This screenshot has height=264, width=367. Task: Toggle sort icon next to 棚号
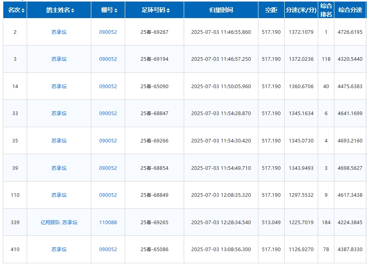pos(116,10)
